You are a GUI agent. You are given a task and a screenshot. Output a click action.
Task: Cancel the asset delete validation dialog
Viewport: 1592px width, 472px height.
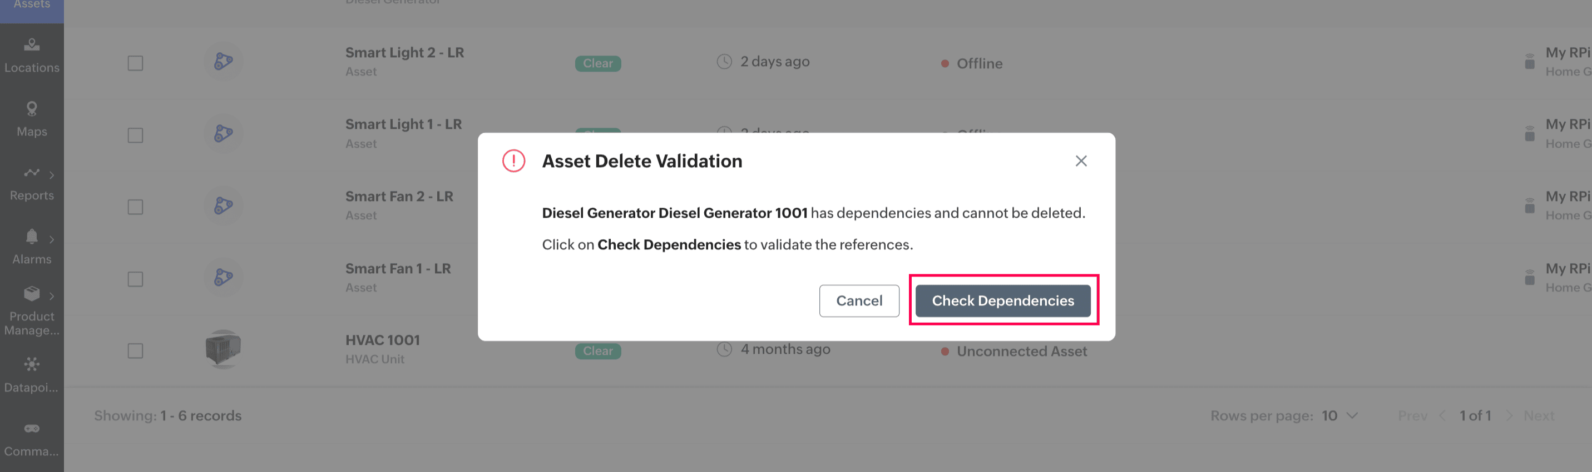tap(858, 300)
